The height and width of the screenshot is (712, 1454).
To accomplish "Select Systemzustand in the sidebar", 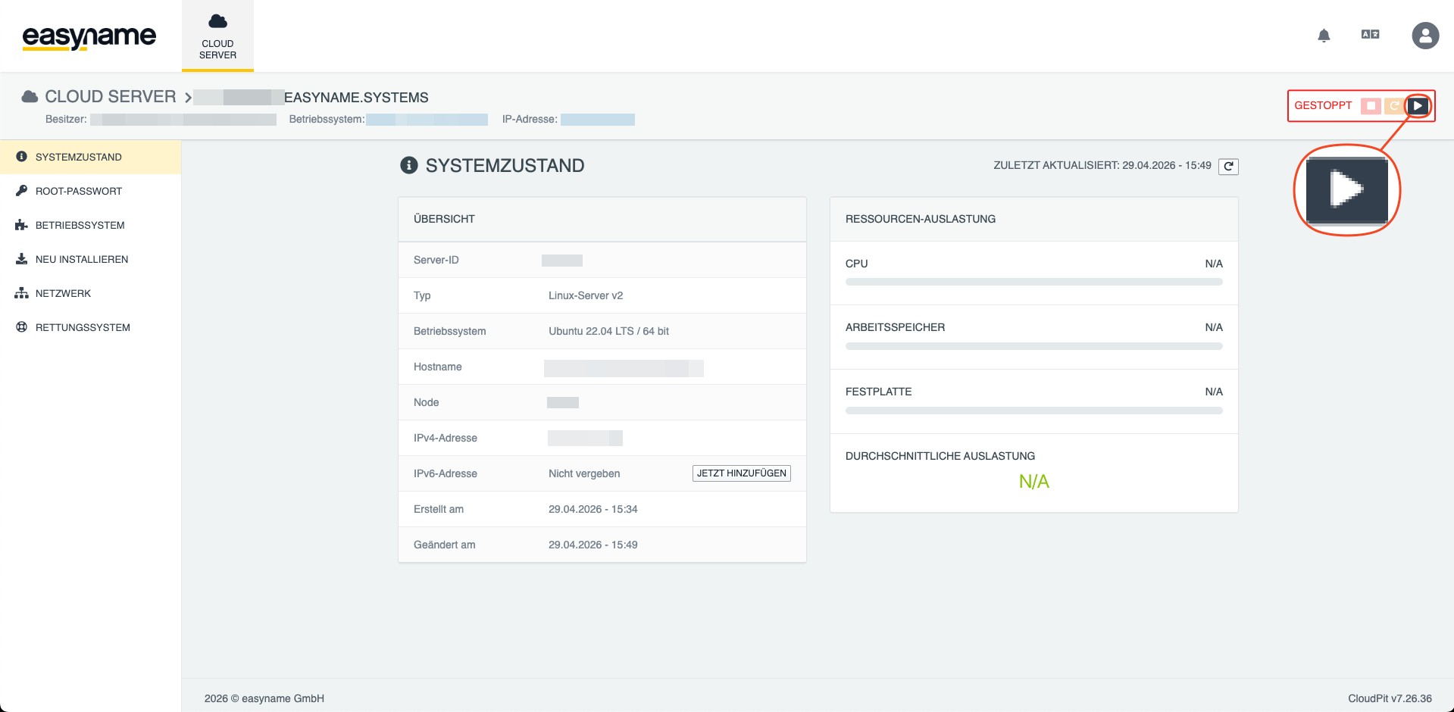I will click(79, 158).
